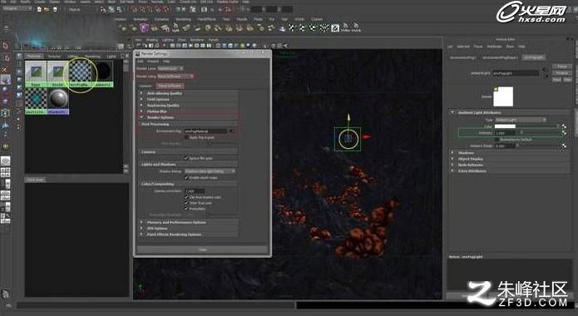Select the arrow Select tool in toolbox
578x316 pixels.
click(x=6, y=46)
